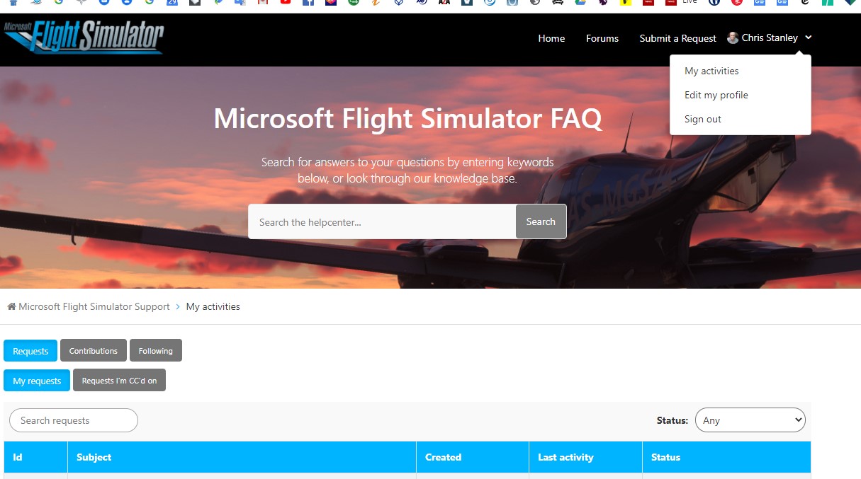This screenshot has height=479, width=861.
Task: Open the Gmail bookmark icon
Action: tap(263, 3)
